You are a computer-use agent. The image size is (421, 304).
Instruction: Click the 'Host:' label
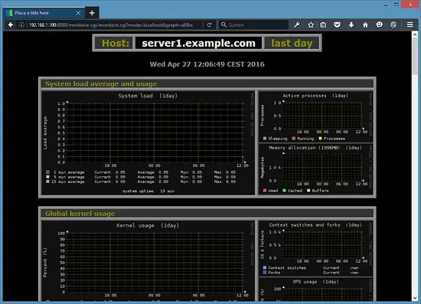(116, 43)
